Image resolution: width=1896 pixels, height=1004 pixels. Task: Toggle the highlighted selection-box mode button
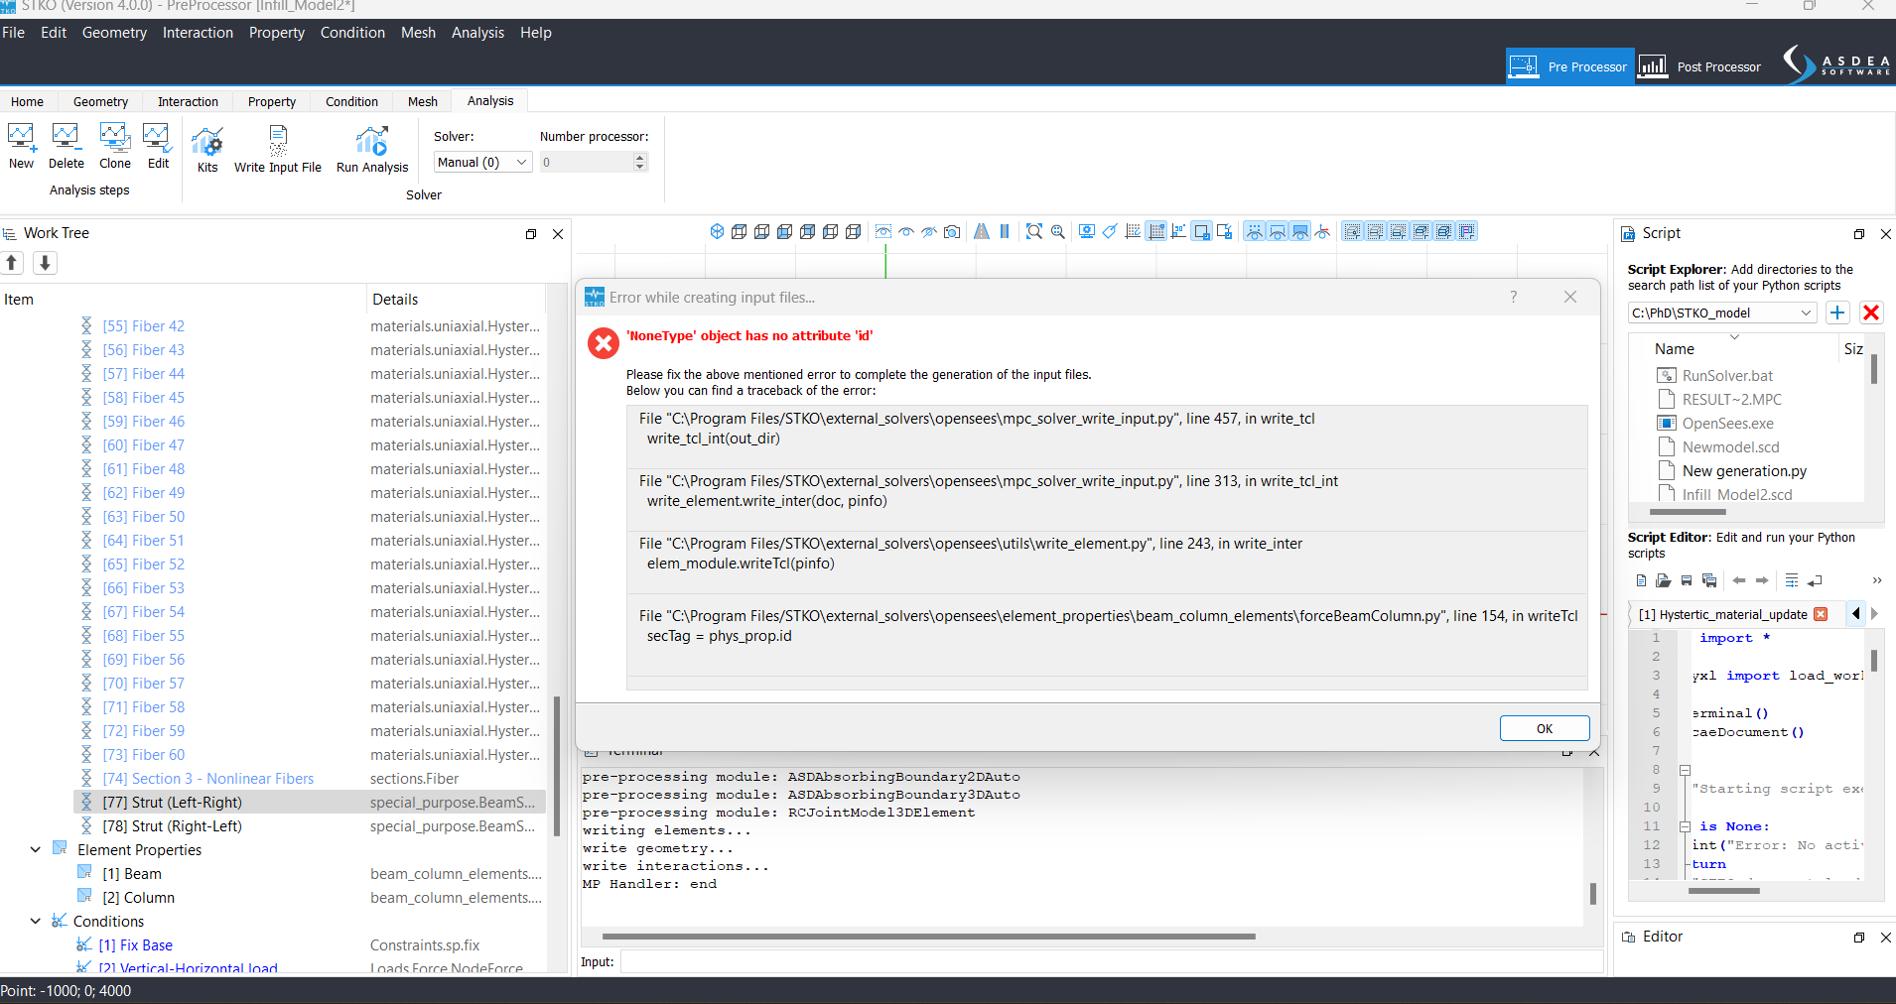(1202, 231)
